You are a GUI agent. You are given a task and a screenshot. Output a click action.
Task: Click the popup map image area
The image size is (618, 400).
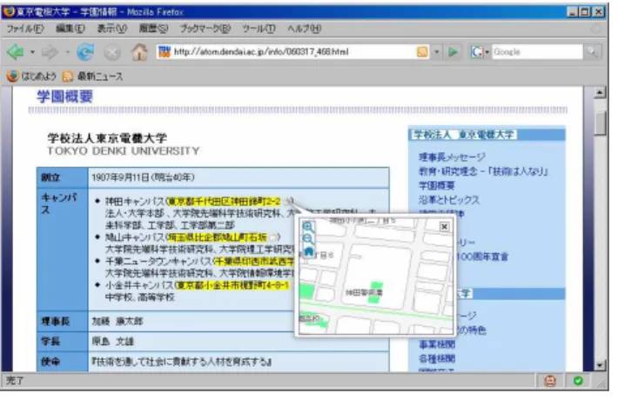(376, 277)
